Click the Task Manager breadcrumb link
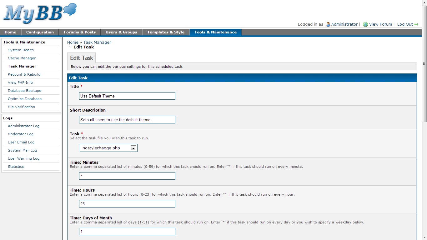Screen dimensions: 427x240 coord(97,42)
